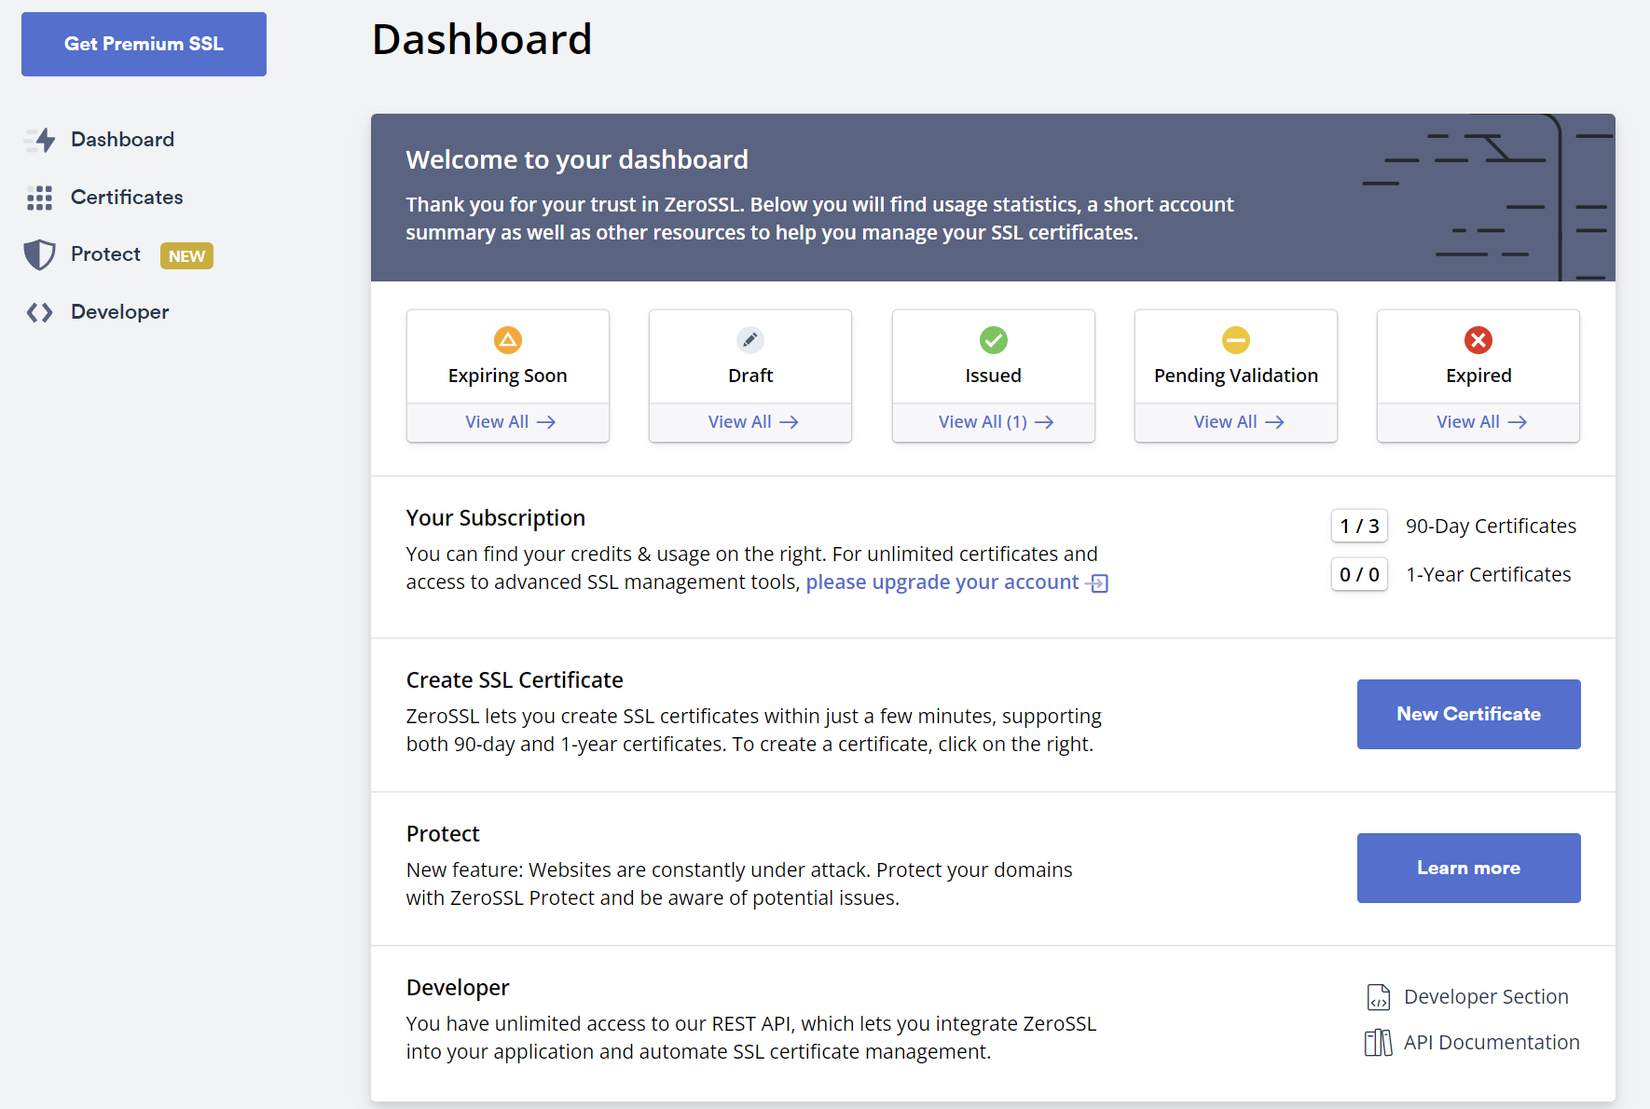1650x1109 pixels.
Task: Click the Developer Section document icon
Action: (1379, 997)
